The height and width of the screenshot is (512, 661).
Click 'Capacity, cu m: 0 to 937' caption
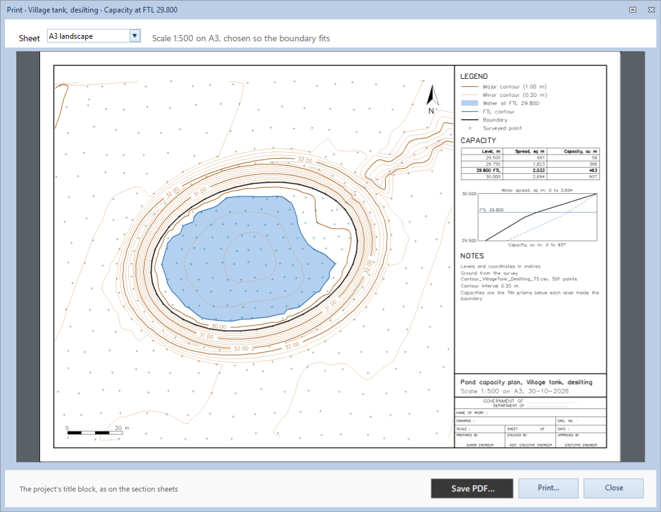pos(536,244)
